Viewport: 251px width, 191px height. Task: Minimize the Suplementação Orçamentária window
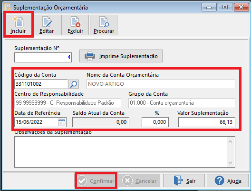click(x=209, y=7)
